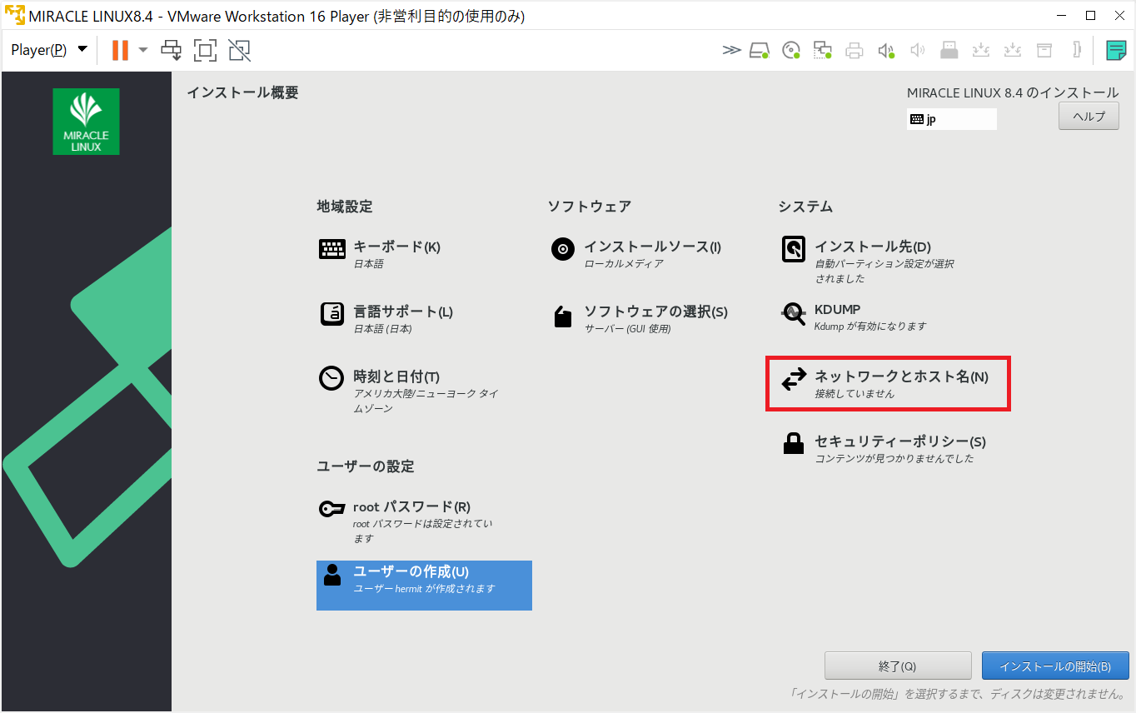Click the コンテンツが見つかりませんでした status text

coord(894,459)
